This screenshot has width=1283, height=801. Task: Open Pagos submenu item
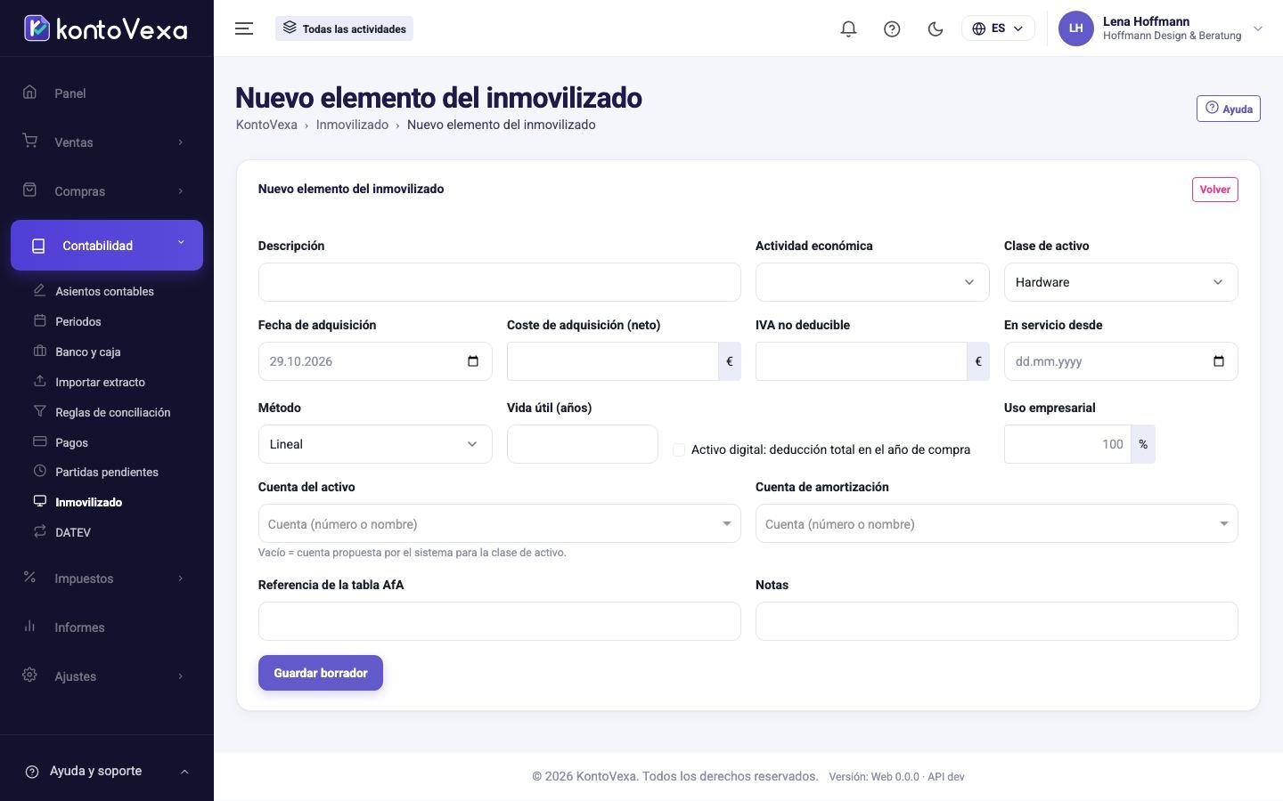pyautogui.click(x=71, y=442)
